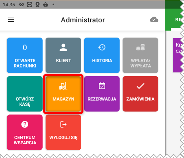Open Rezerwacja via the calendar icon

point(102,86)
